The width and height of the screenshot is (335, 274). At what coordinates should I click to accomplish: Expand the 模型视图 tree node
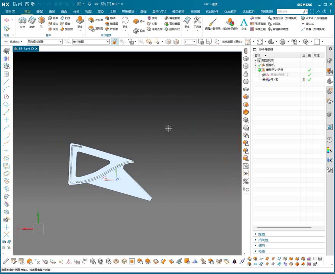pos(256,61)
